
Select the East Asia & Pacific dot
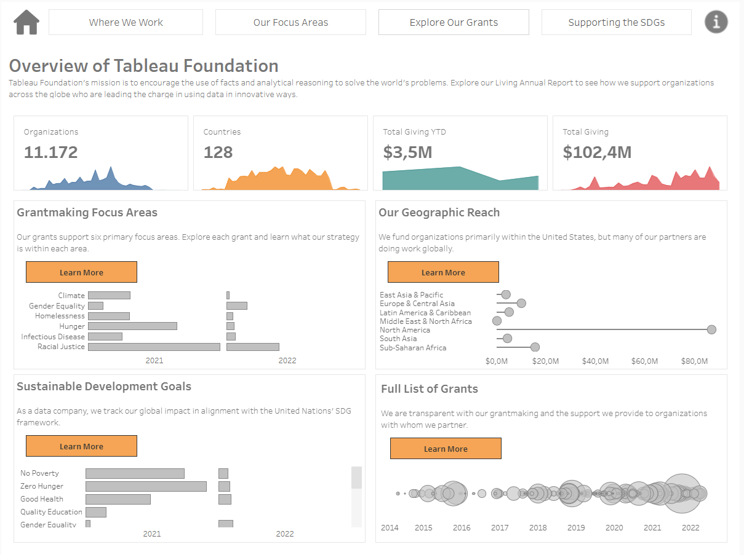click(506, 294)
